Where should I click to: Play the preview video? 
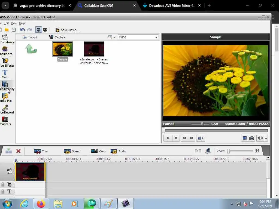(168, 138)
